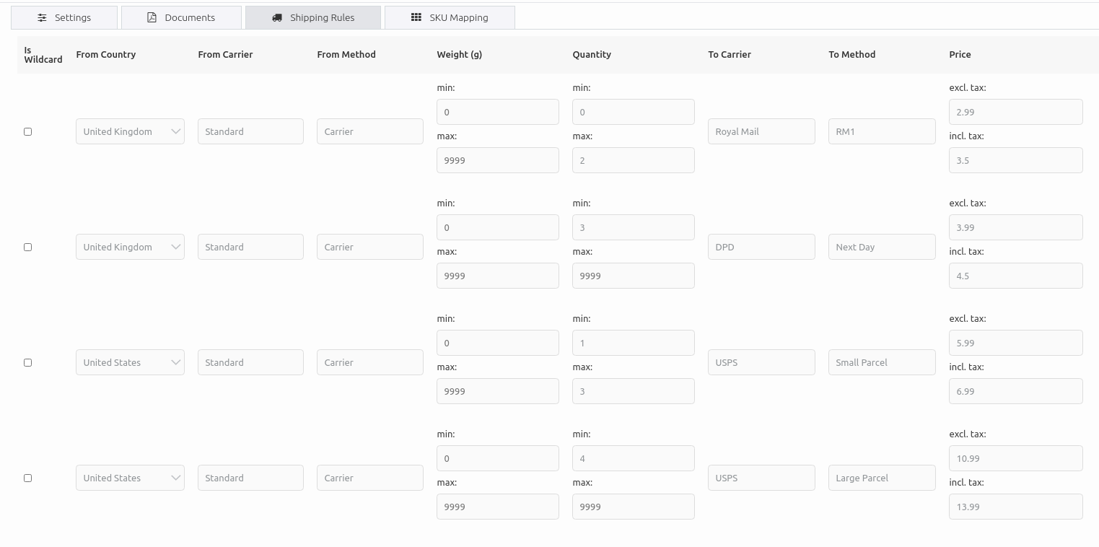The image size is (1099, 547).
Task: Click the RM1 To Method field
Action: click(882, 131)
